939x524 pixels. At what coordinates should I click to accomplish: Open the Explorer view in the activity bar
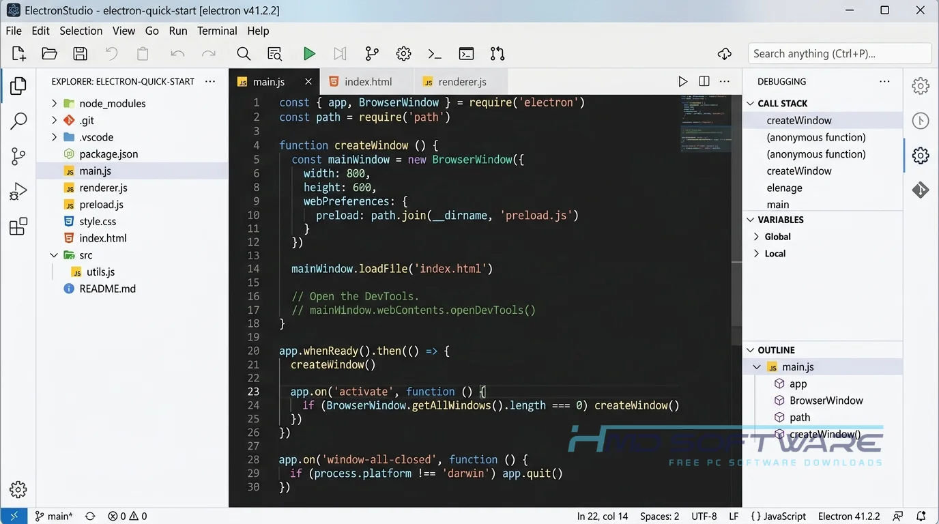coord(18,86)
